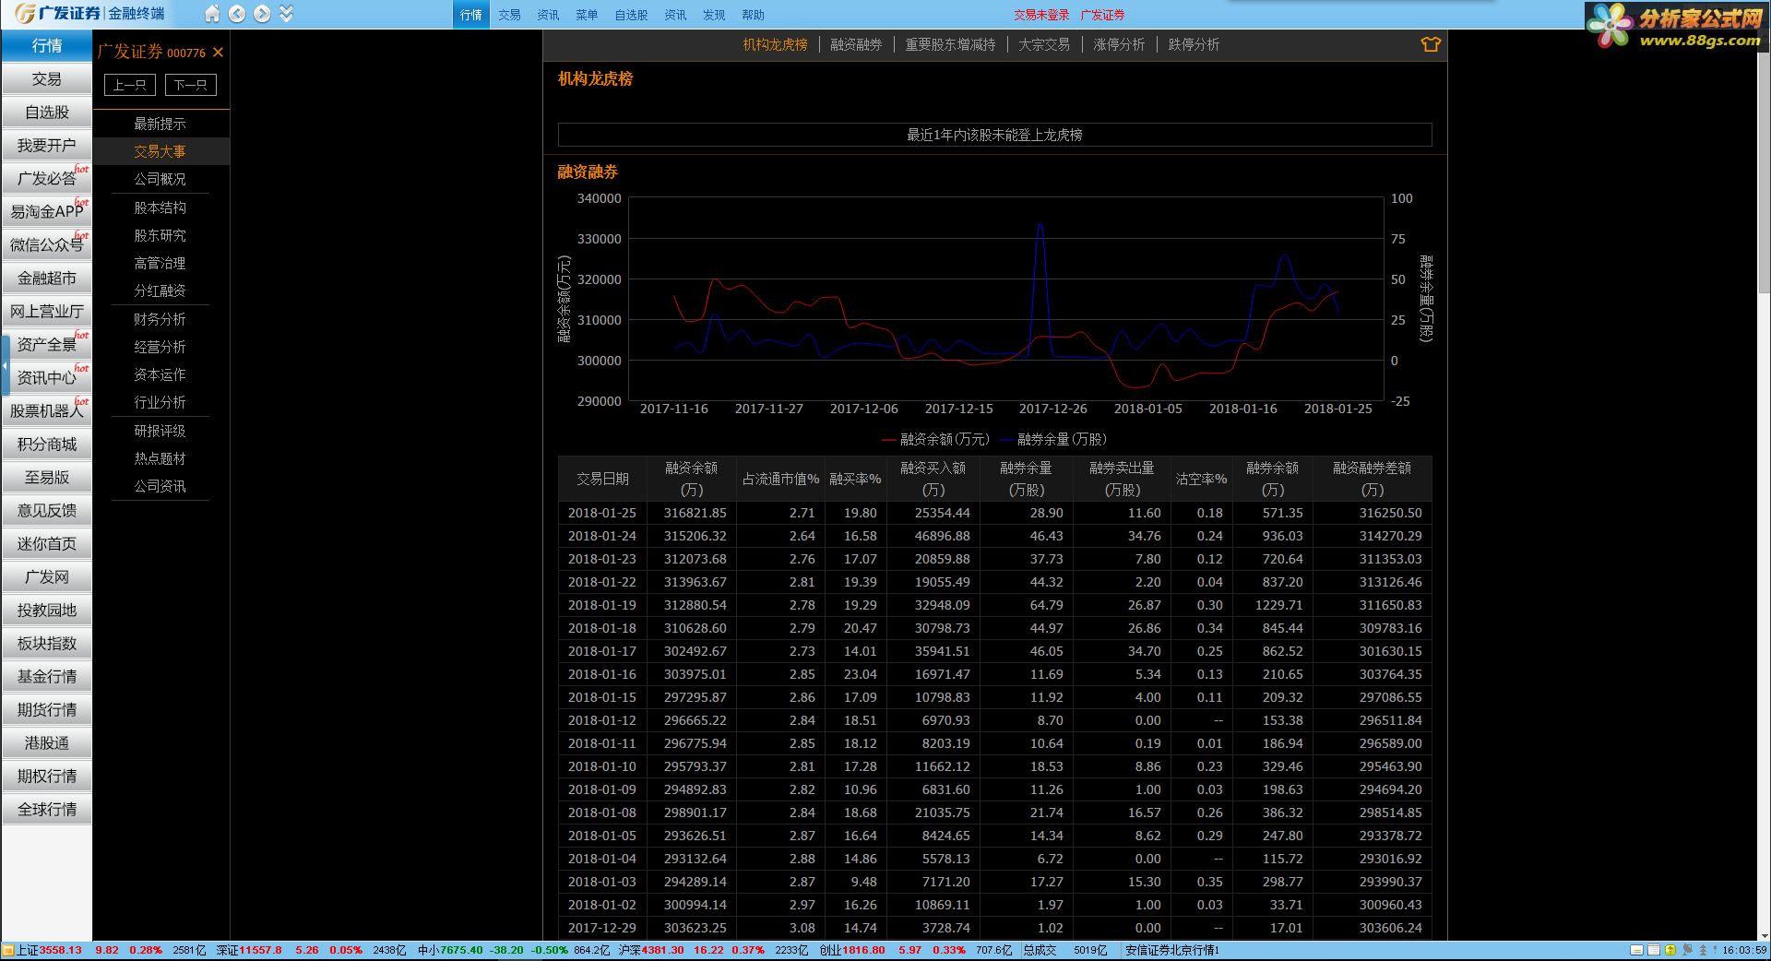This screenshot has width=1771, height=961.
Task: Open 全球行情 in the sidebar
Action: click(x=47, y=810)
